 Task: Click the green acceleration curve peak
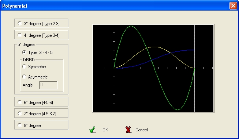click(131, 26)
